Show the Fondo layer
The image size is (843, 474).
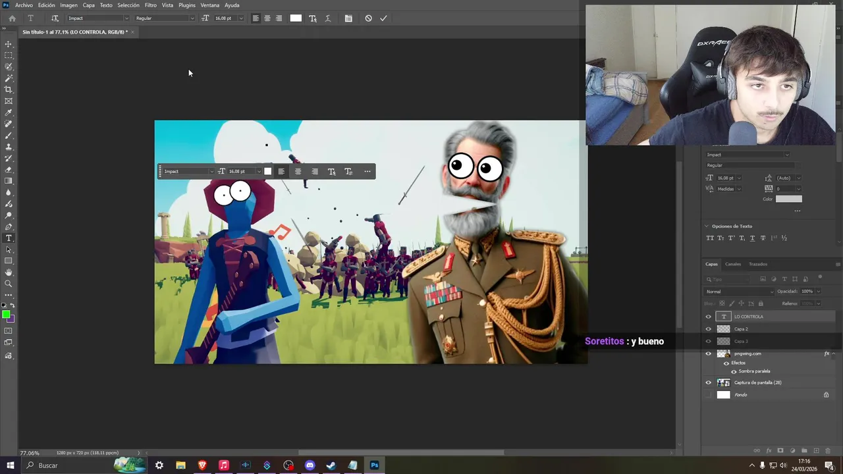pyautogui.click(x=709, y=395)
